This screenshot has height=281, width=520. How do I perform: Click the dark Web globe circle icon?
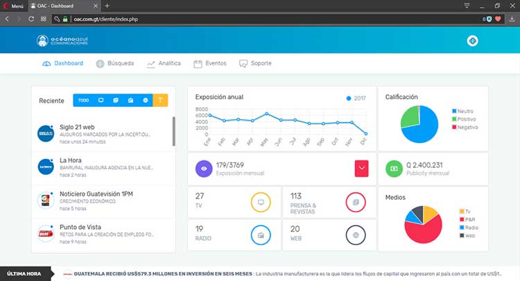[355, 236]
